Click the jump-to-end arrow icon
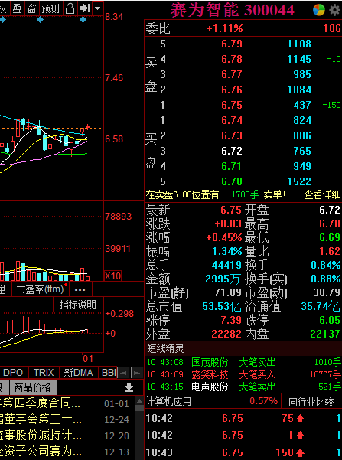Viewport: 342px width, 460px height. (x=85, y=8)
